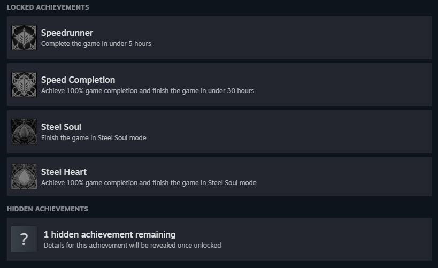Click 'Complete the game in under 5 hours' description
This screenshot has height=268, width=438.
coord(96,43)
